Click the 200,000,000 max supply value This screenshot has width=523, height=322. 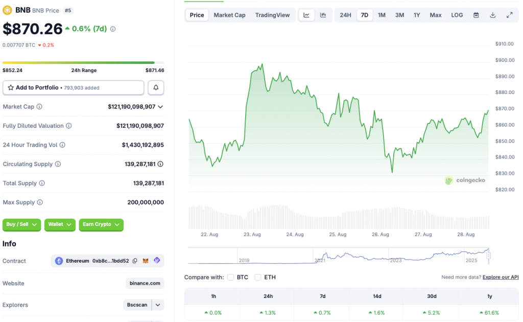(x=146, y=202)
